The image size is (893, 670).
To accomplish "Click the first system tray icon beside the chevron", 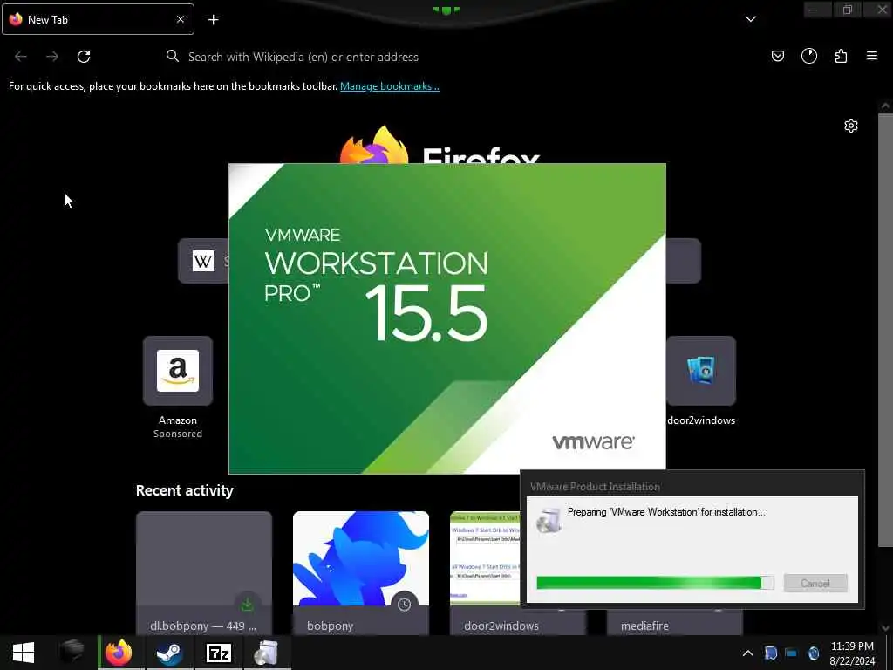I will click(771, 653).
